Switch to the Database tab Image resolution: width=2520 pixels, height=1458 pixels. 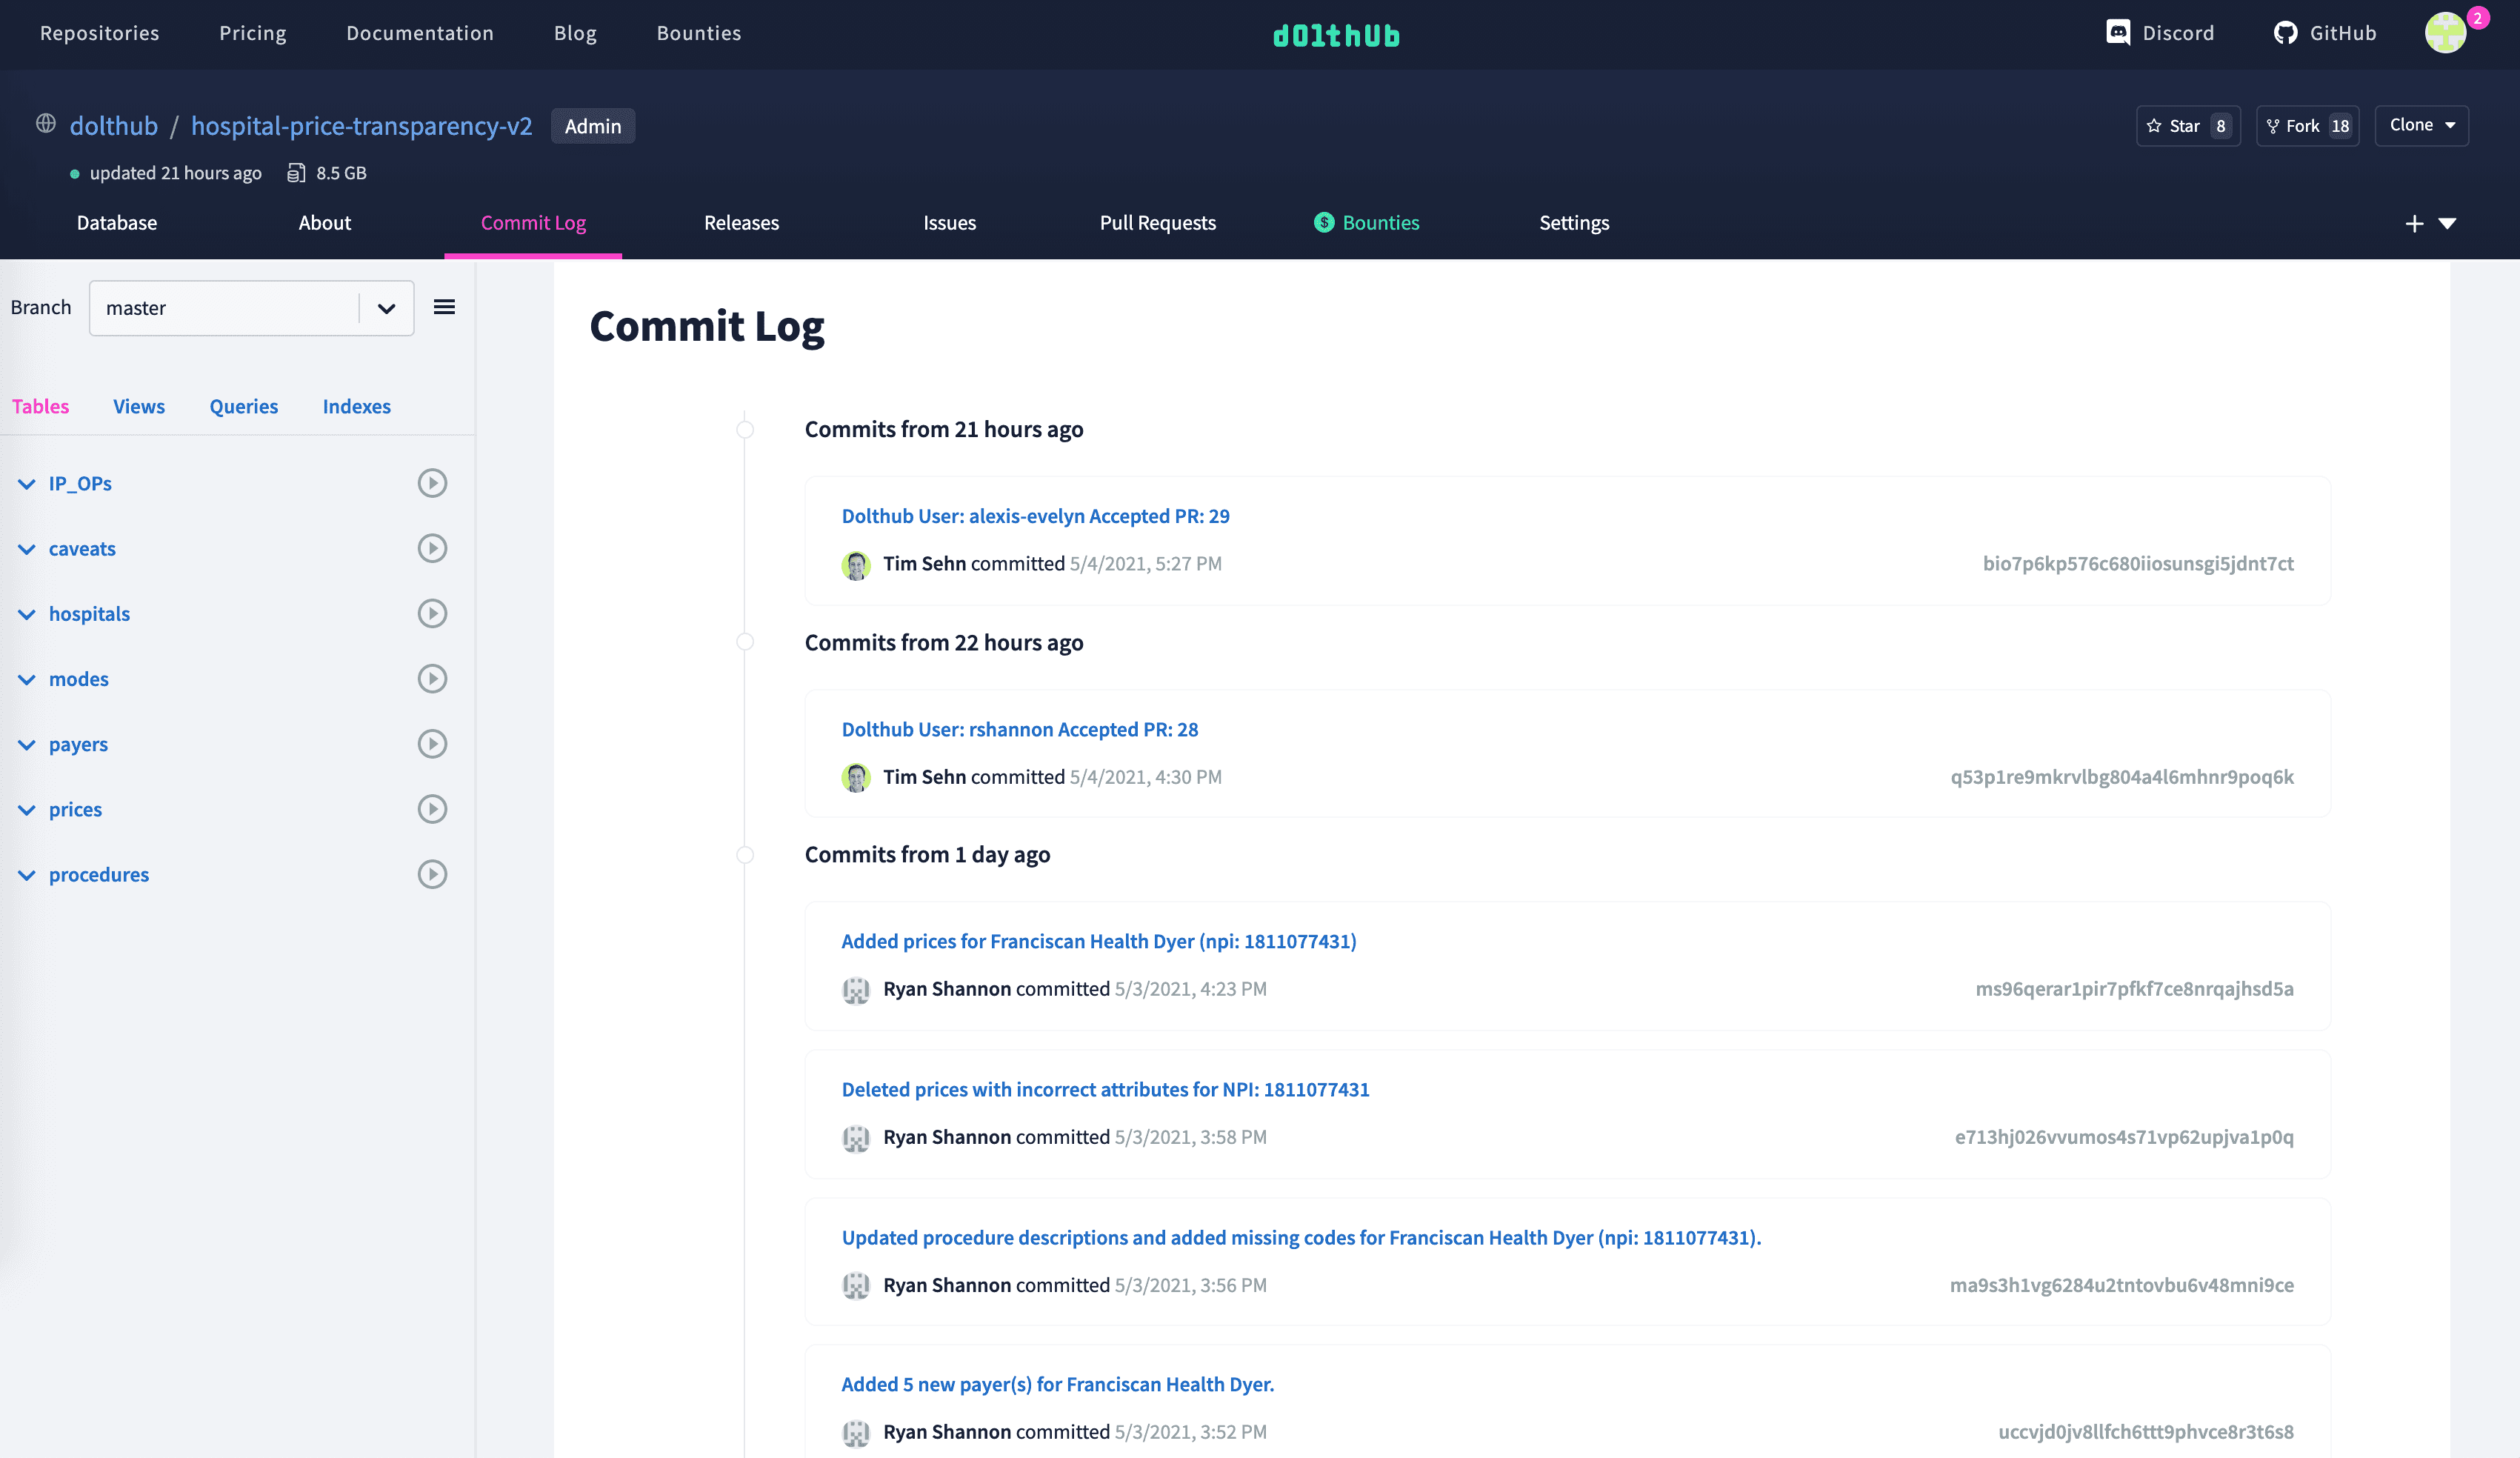coord(117,223)
